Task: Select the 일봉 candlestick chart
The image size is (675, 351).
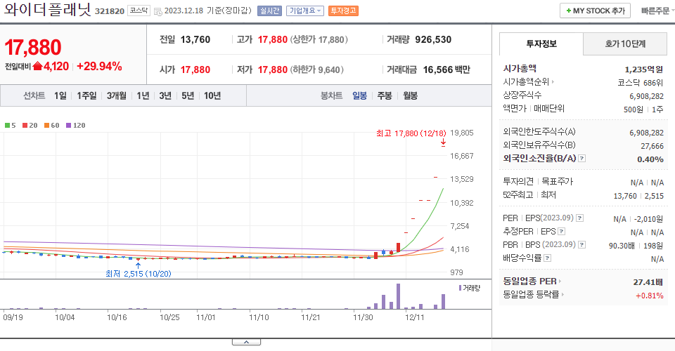Action: (359, 95)
